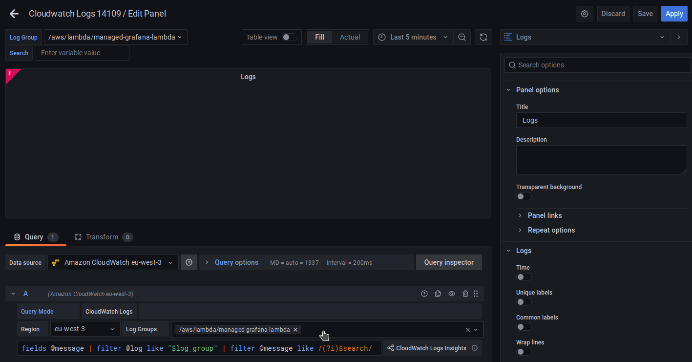Viewport: 692px width, 362px height.
Task: Focus the Search variable input
Action: point(82,53)
